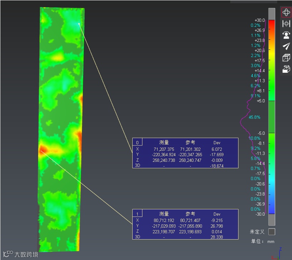This screenshot has width=292, height=260.
Task: Click the constrained rotation axis icon
Action: click(x=286, y=24)
